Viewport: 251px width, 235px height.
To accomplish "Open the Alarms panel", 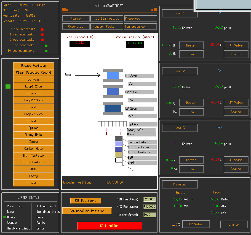I will [76, 19].
